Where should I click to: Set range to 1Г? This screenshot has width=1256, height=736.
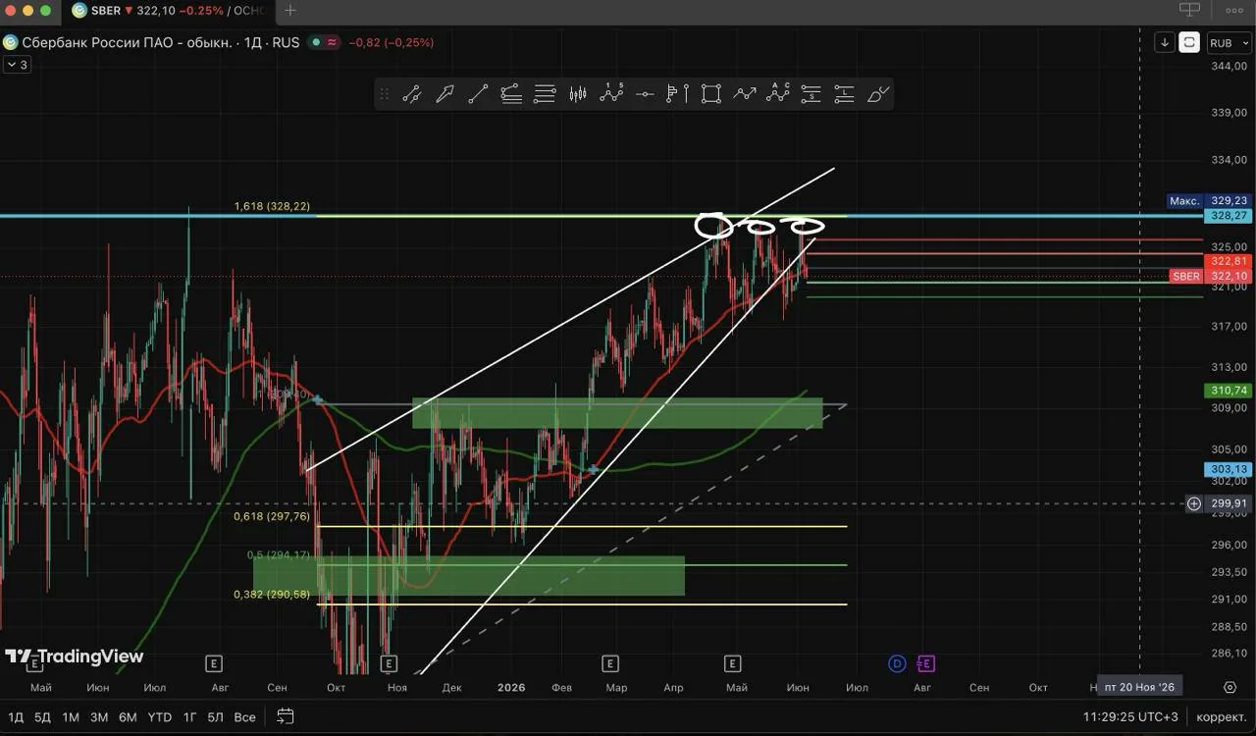189,717
